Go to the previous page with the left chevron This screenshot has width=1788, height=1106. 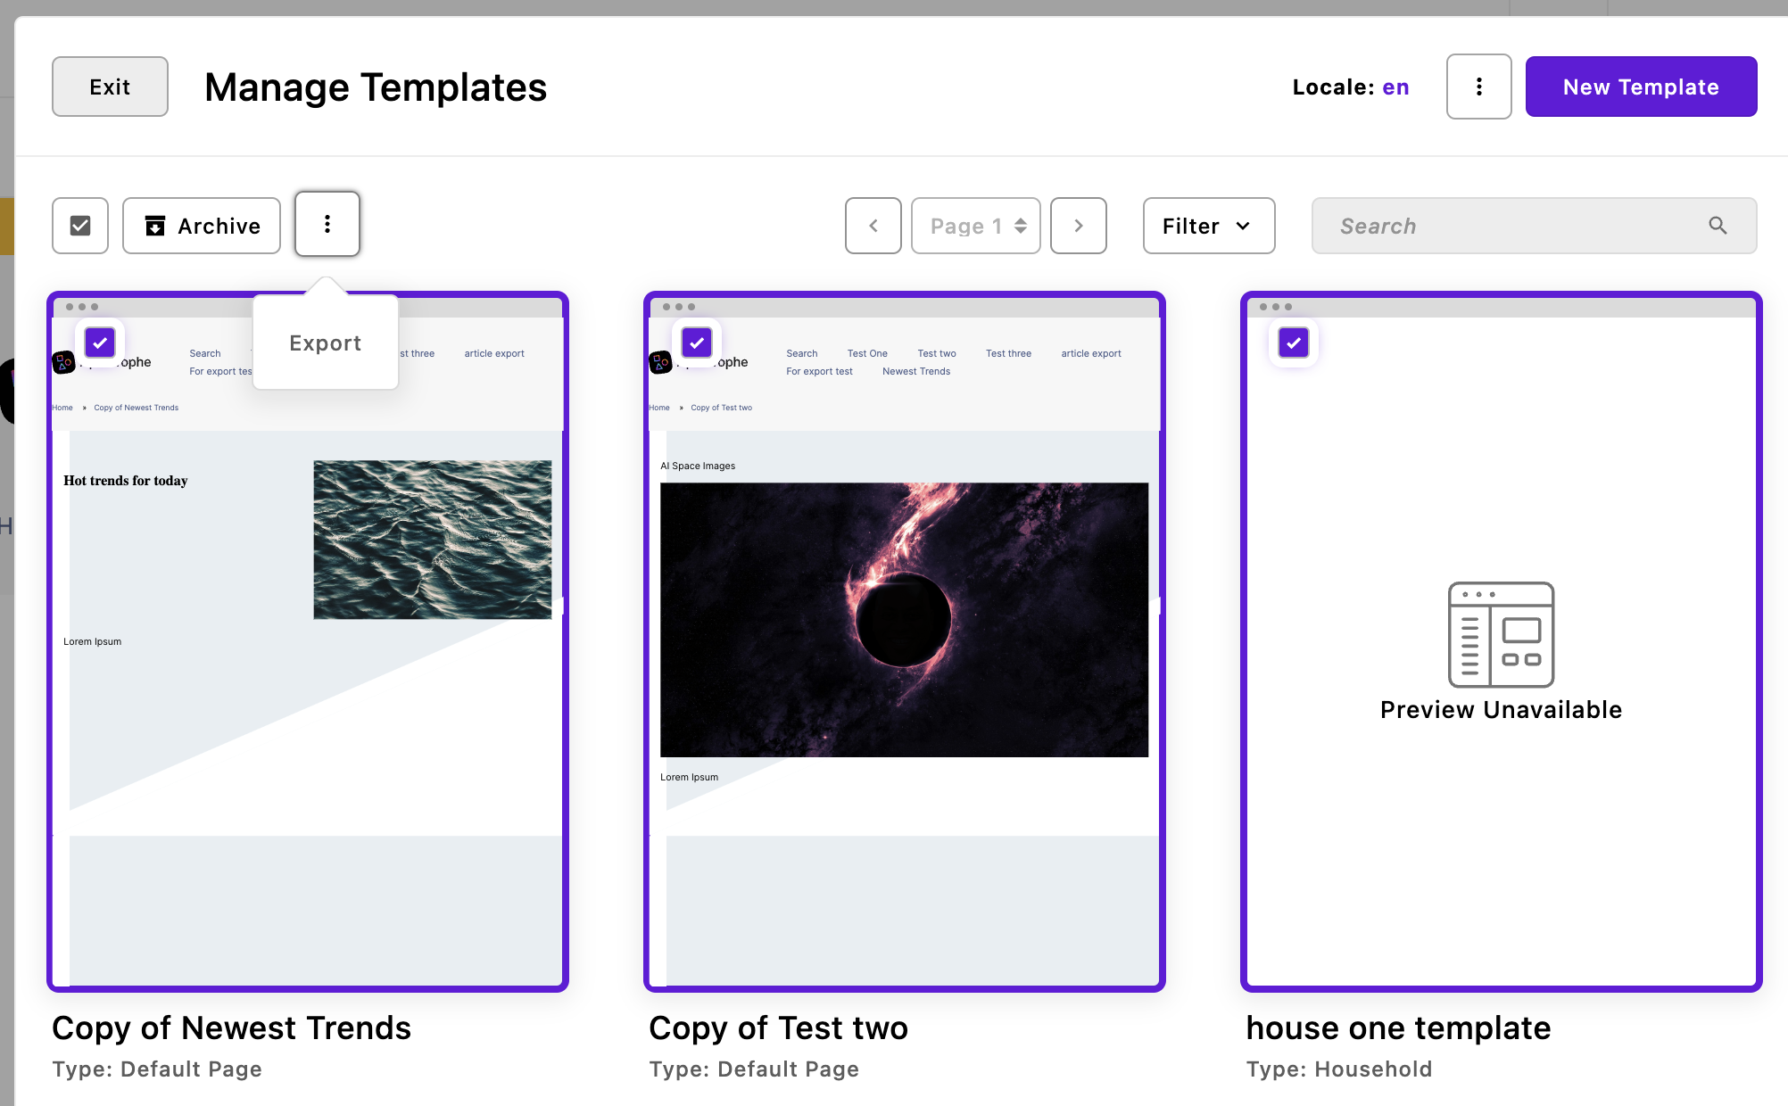pos(873,226)
